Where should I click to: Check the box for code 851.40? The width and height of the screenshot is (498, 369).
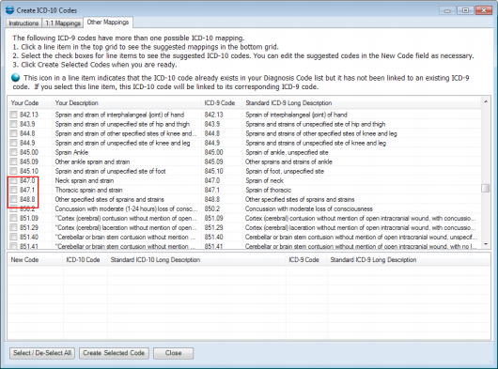pos(13,237)
